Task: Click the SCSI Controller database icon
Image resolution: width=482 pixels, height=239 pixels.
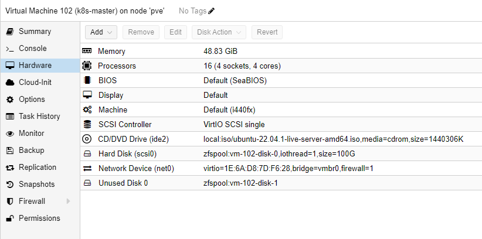Action: [87, 124]
